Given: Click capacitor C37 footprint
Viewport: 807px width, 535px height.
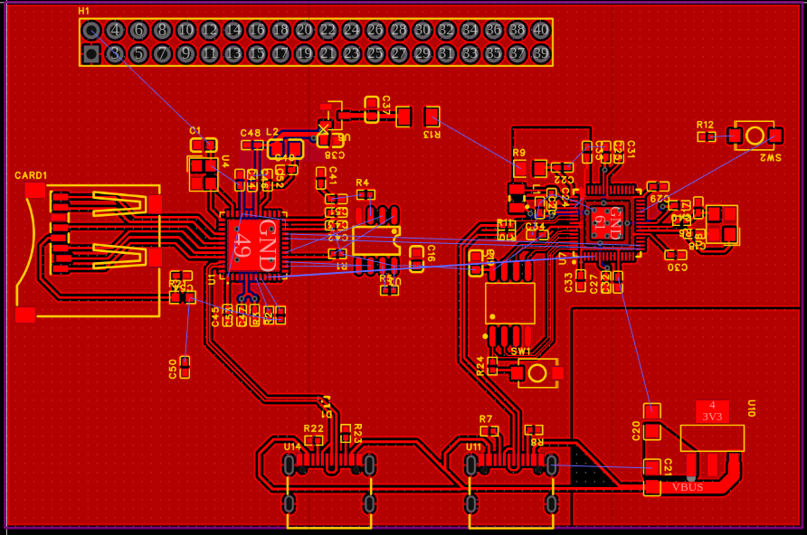Looking at the screenshot, I should point(371,109).
